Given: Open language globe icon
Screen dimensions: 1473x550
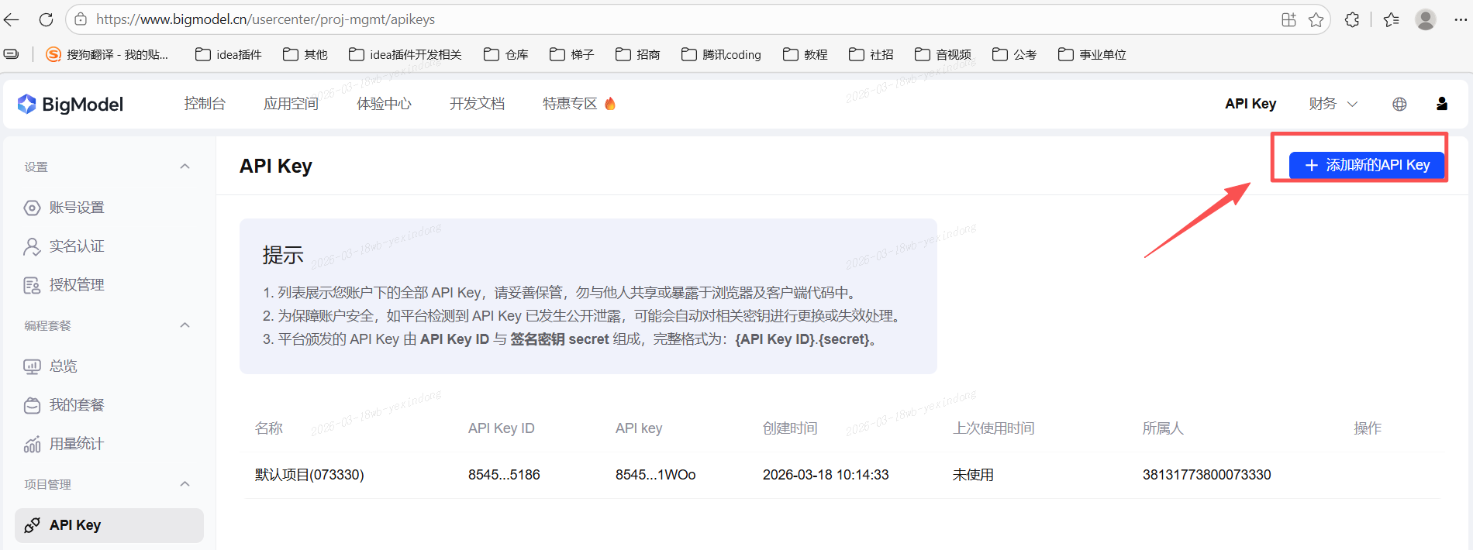Looking at the screenshot, I should [x=1399, y=104].
